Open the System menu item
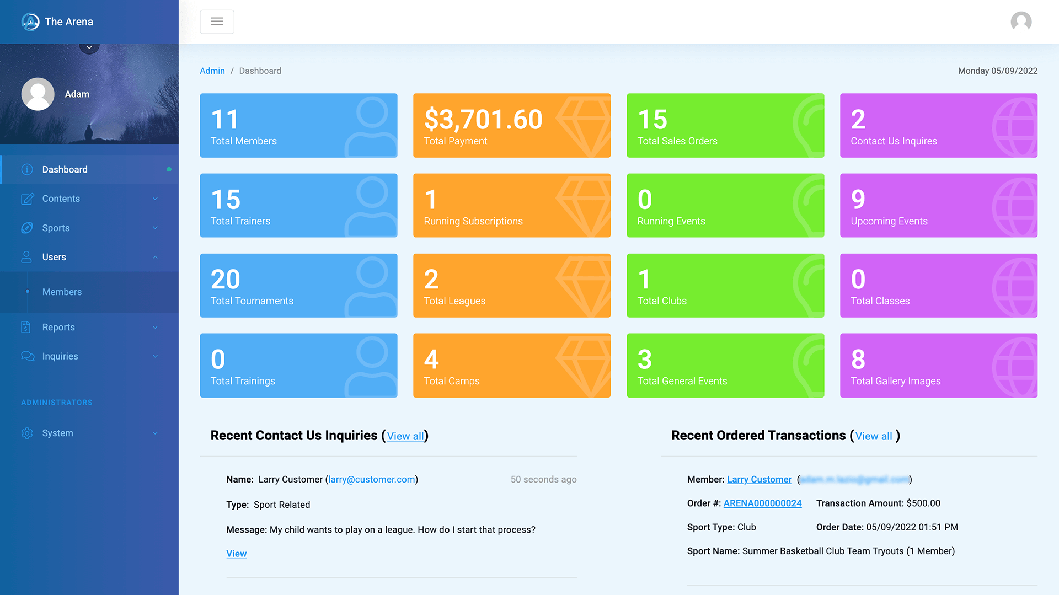The height and width of the screenshot is (595, 1059). click(89, 433)
